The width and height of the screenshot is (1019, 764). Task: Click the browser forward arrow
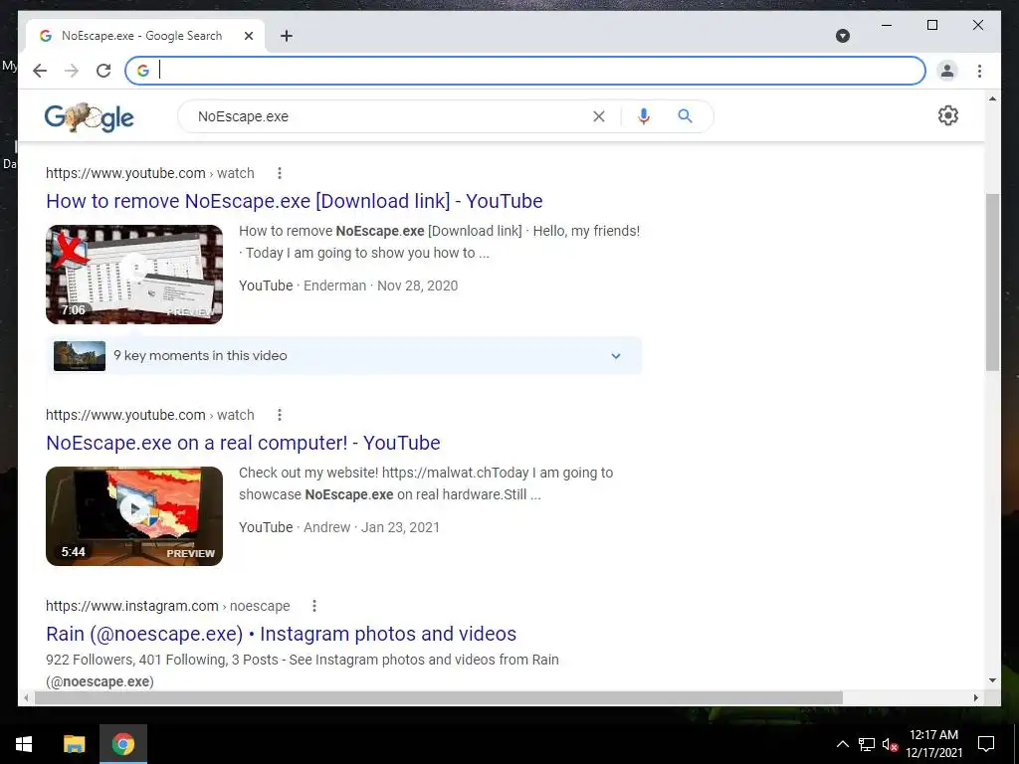point(72,71)
